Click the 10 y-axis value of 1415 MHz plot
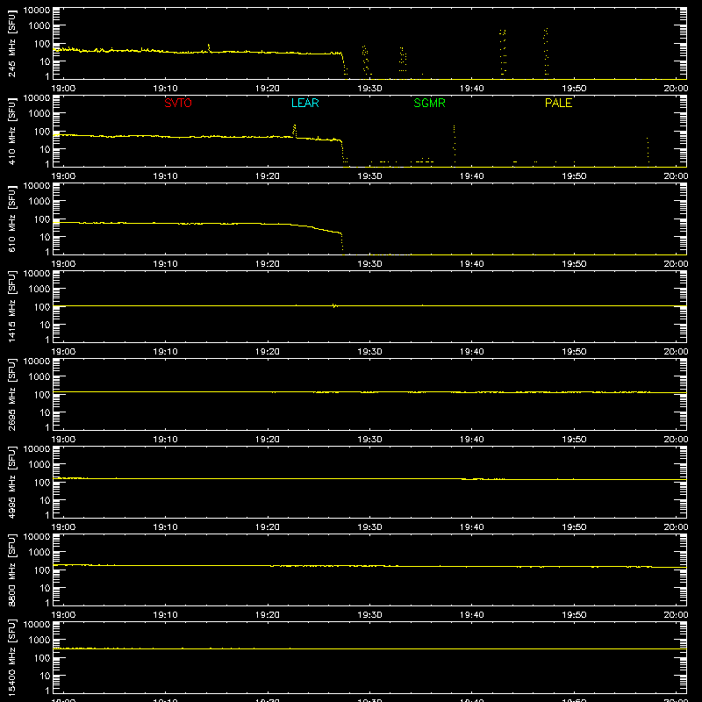 pyautogui.click(x=45, y=325)
